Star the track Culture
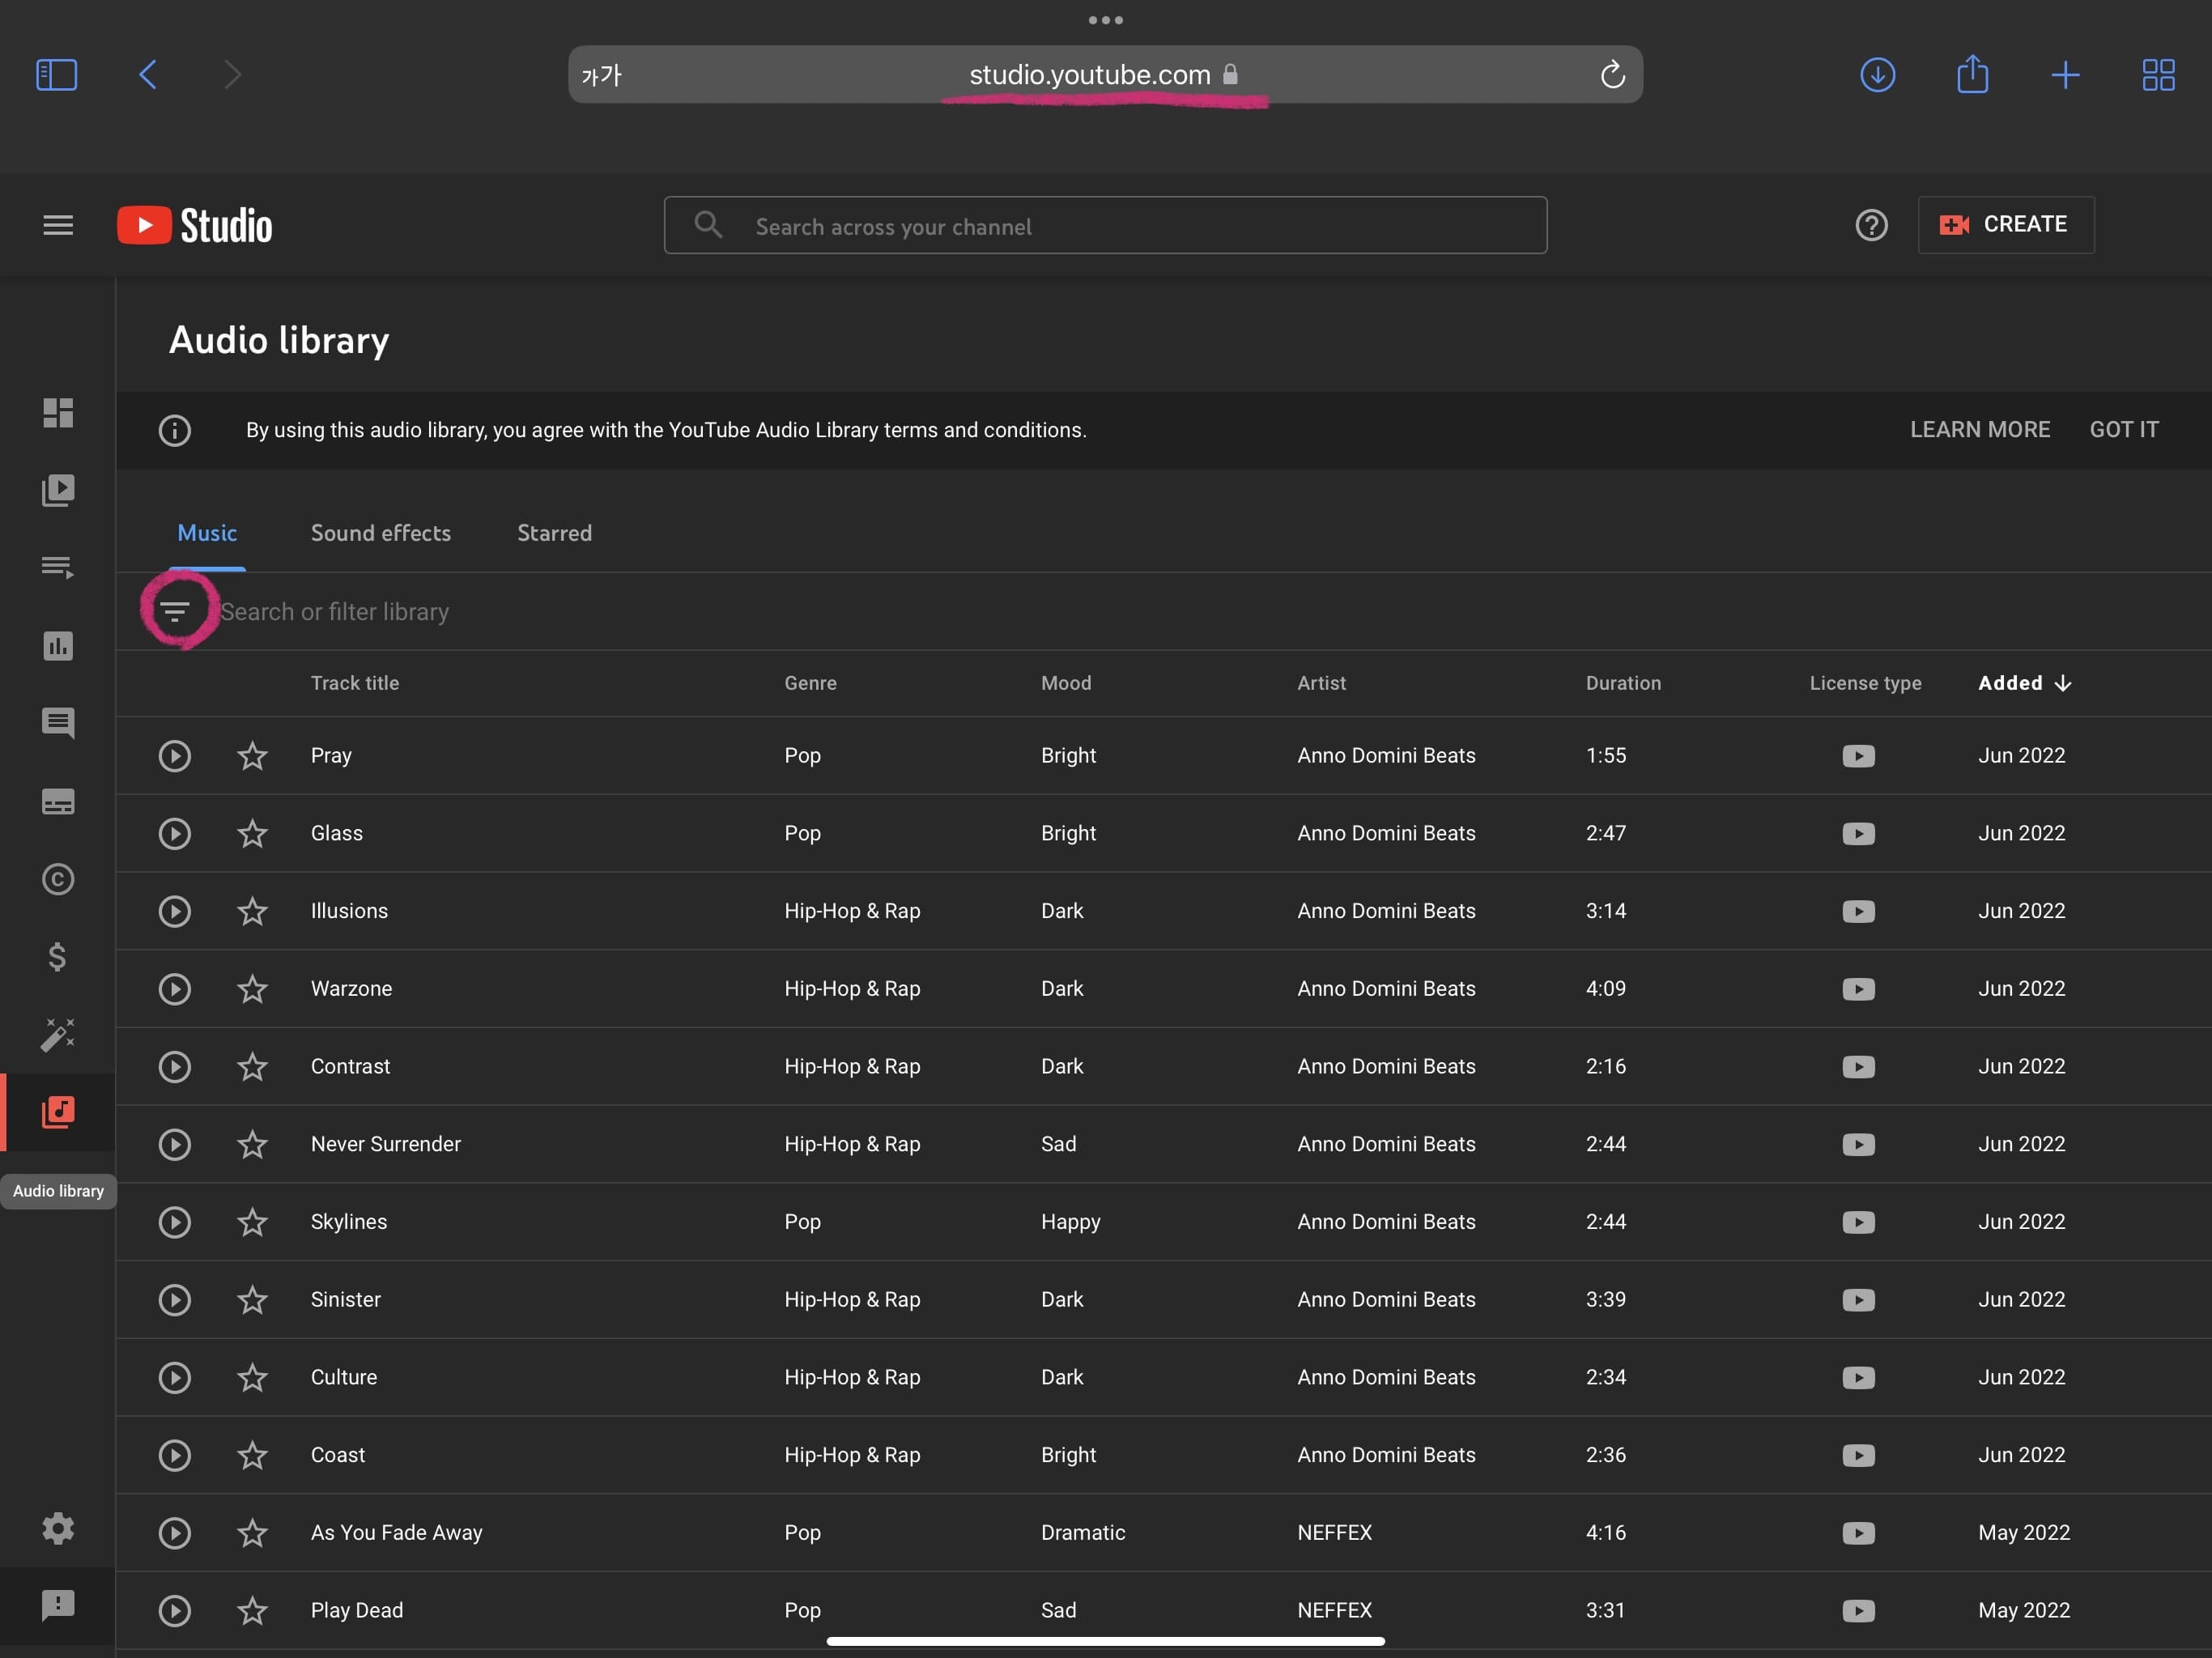This screenshot has width=2212, height=1658. 252,1377
